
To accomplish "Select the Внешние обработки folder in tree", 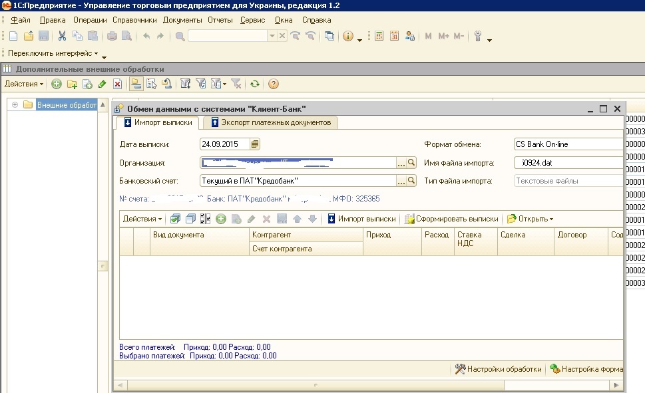I will (67, 105).
